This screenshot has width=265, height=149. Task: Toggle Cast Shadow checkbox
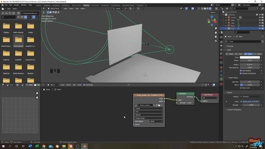point(241,71)
